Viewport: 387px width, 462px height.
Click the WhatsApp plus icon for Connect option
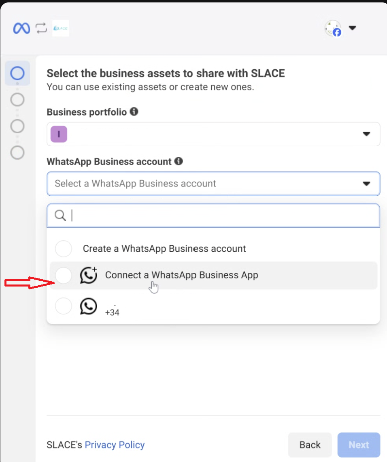tap(89, 275)
